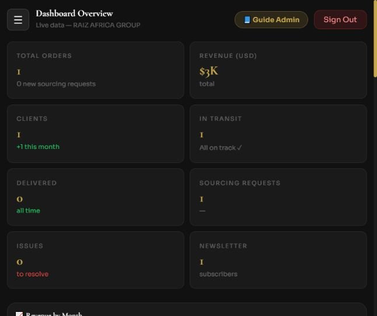Click the $3K revenue value
Image resolution: width=377 pixels, height=316 pixels.
[x=209, y=71]
